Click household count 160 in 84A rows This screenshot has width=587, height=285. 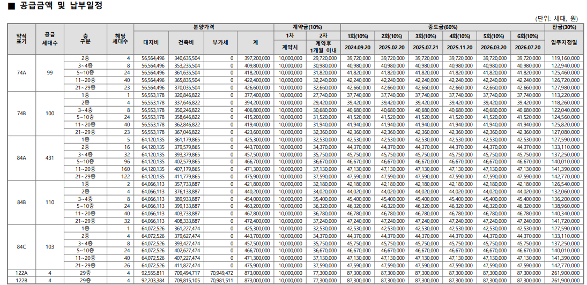(x=125, y=169)
